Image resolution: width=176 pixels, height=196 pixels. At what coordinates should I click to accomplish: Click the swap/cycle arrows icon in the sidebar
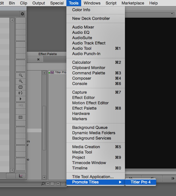click(x=21, y=93)
